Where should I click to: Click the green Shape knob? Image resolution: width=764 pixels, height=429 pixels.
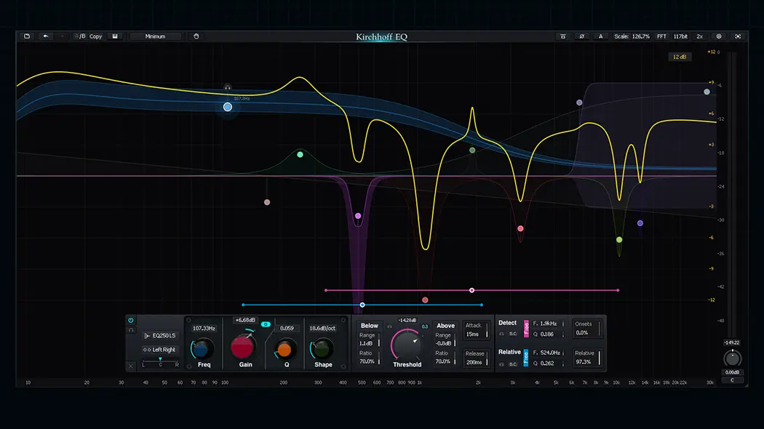322,349
